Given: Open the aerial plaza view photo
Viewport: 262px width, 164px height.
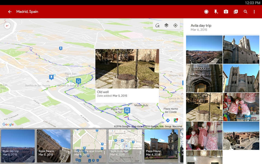Looking at the screenshot, I should (241, 136).
